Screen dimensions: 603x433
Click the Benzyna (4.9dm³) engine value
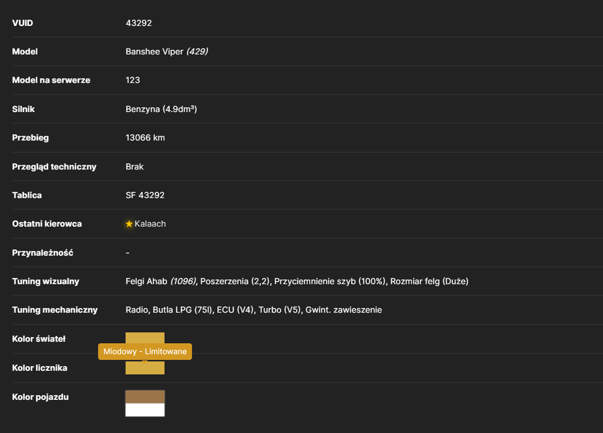click(x=161, y=109)
